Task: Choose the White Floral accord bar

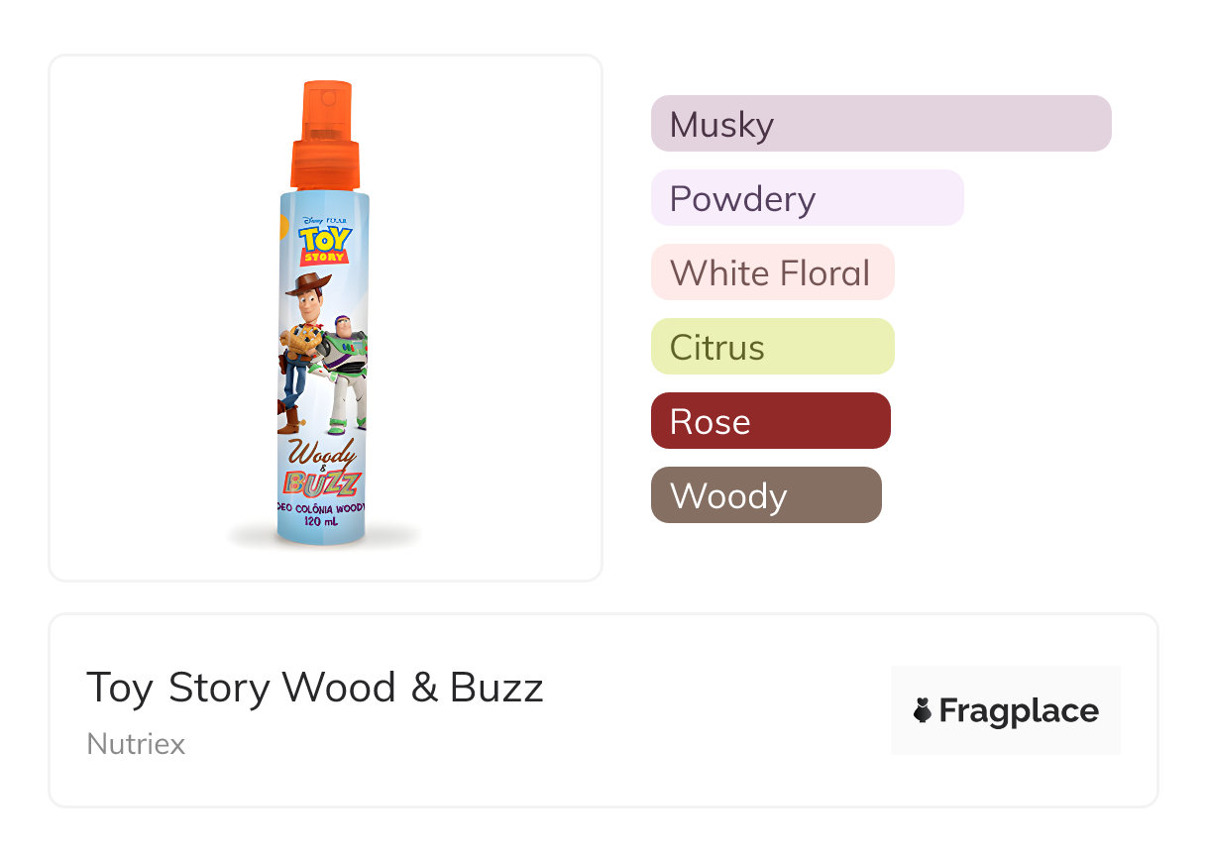Action: click(x=772, y=272)
